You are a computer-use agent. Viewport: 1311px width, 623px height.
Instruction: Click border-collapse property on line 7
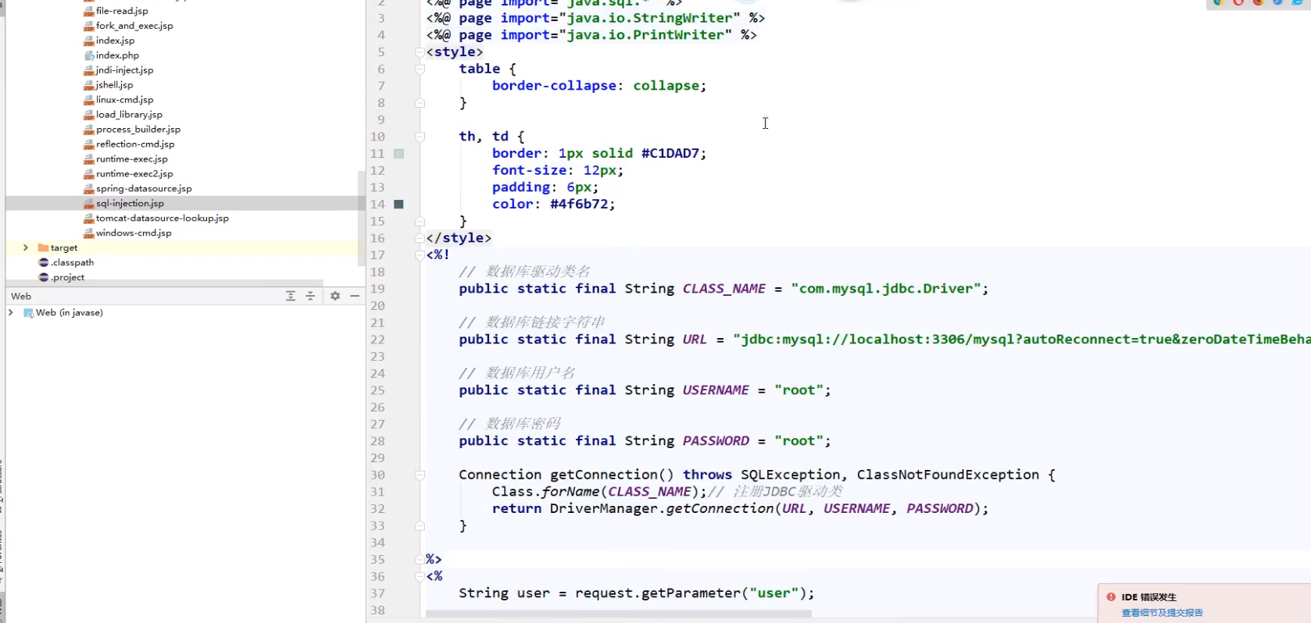coord(554,86)
